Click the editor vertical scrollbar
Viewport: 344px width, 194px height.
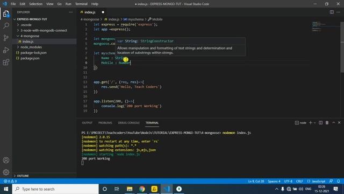click(342, 47)
